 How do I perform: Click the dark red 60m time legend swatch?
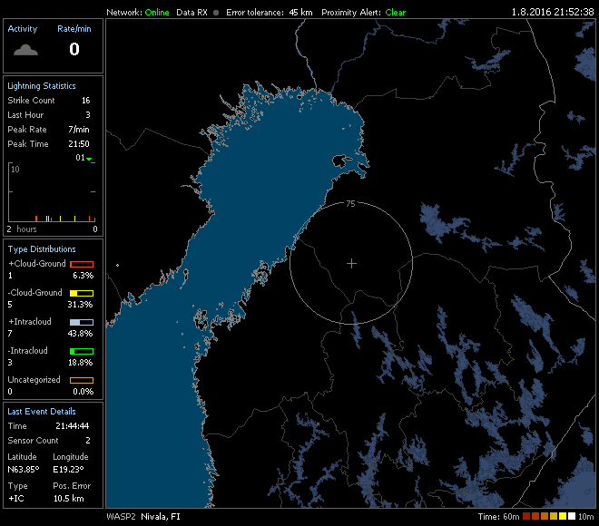[526, 516]
